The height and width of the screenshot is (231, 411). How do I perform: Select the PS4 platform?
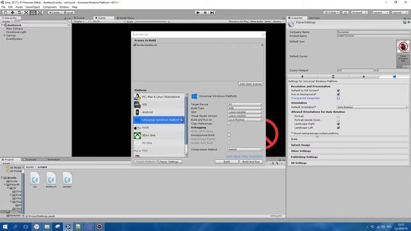159,151
